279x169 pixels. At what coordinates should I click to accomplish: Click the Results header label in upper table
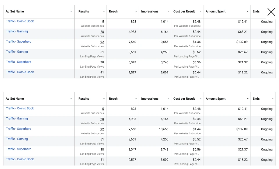click(x=84, y=11)
